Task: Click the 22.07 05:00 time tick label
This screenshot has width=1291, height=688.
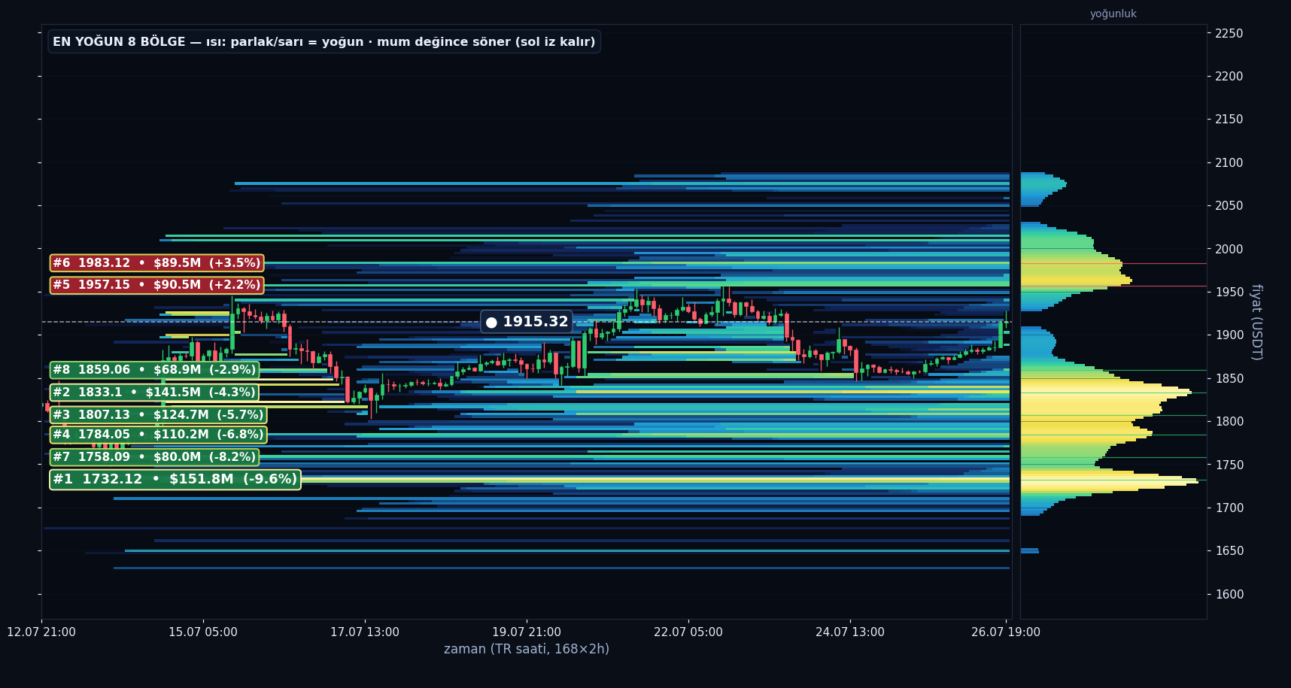Action: [688, 632]
